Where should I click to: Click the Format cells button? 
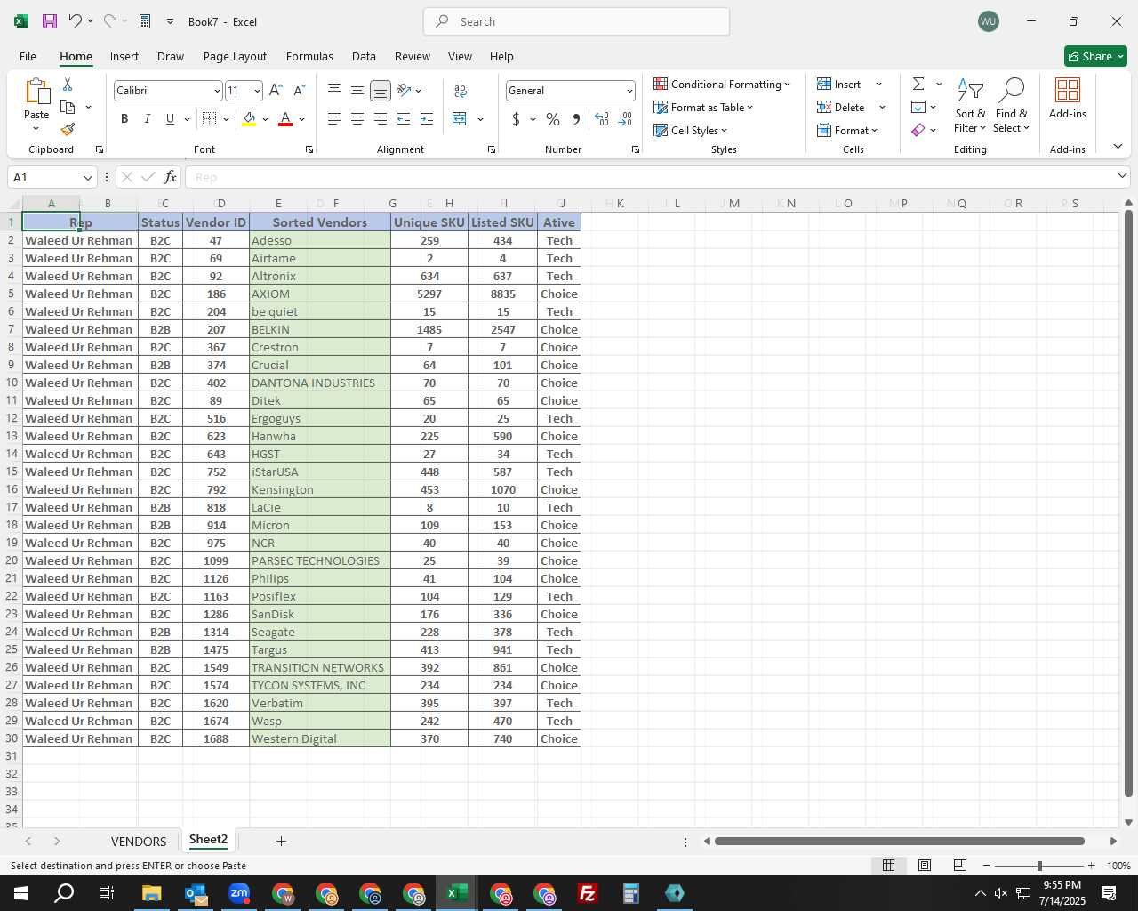(x=847, y=130)
